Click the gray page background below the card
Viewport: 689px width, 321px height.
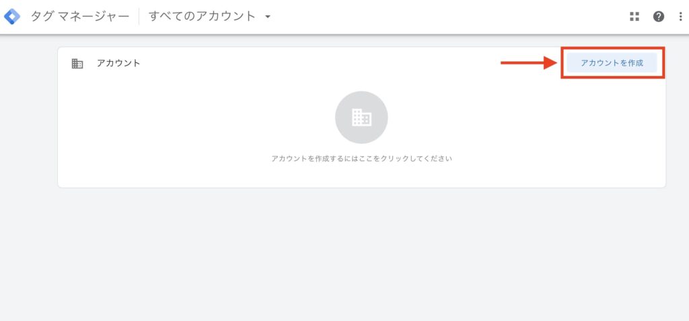coord(344,255)
